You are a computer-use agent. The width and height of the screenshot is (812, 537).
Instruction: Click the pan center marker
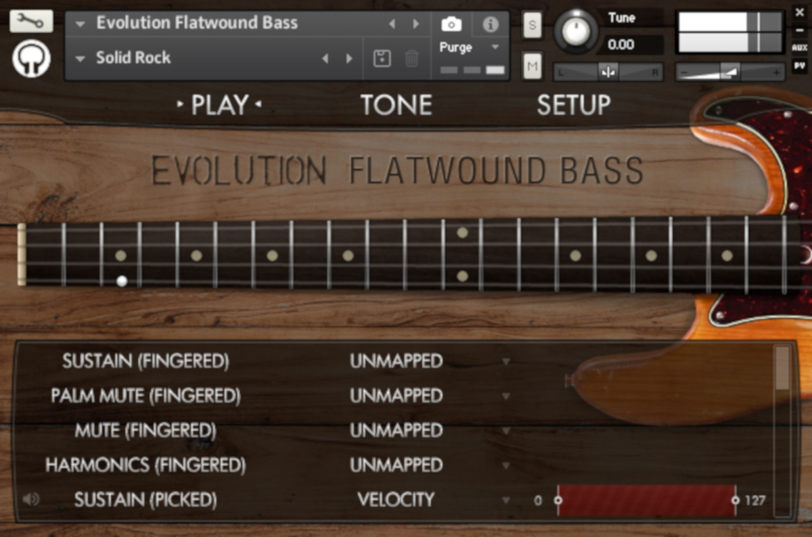[x=608, y=72]
